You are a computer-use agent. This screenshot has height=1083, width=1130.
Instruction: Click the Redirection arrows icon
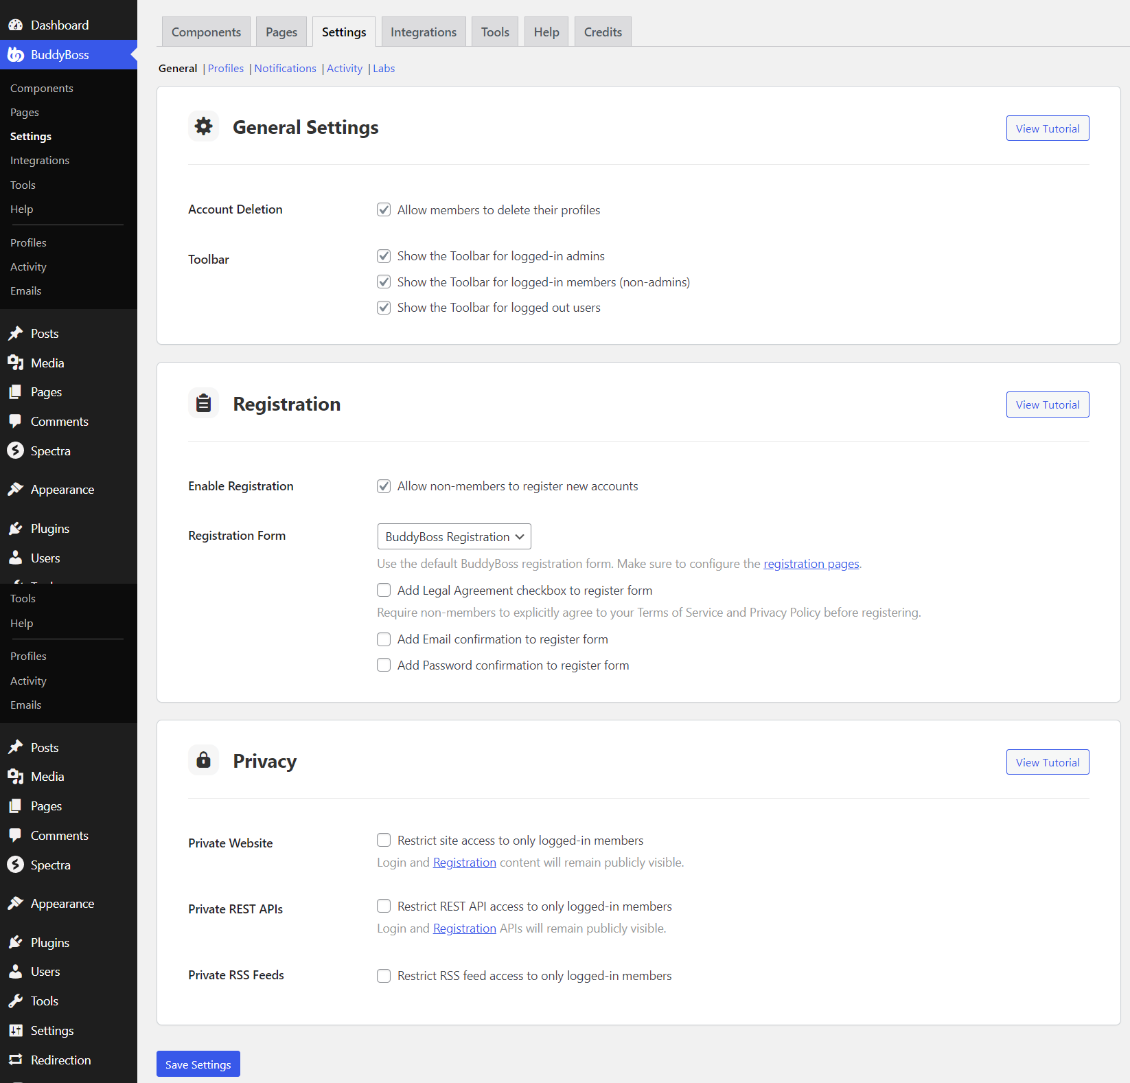(15, 1060)
